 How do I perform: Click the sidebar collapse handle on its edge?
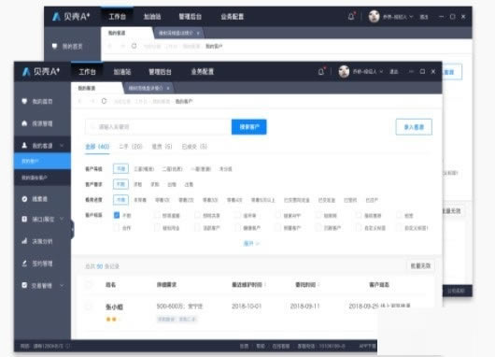pos(72,229)
